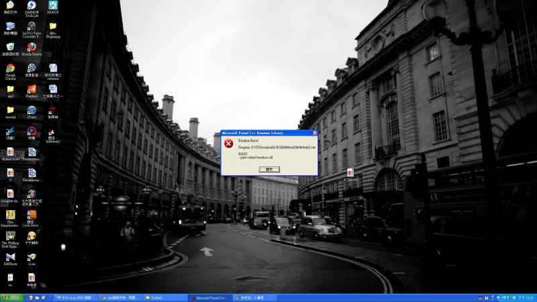The image size is (537, 302).
Task: Open The Walking Dead Episode shortcut
Action: click(x=10, y=240)
